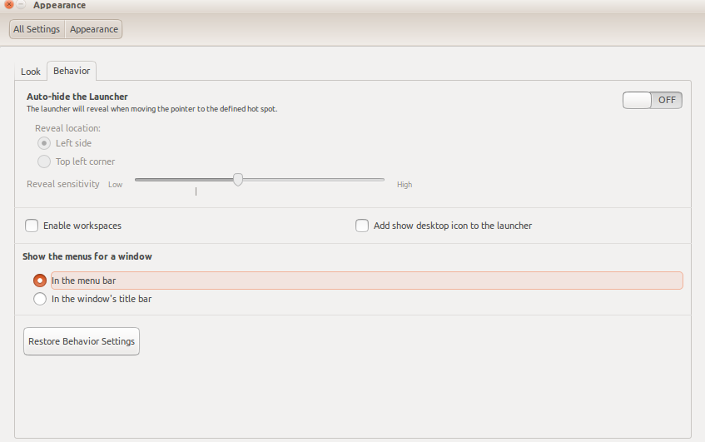The width and height of the screenshot is (705, 442).
Task: Minimize the Appearance window
Action: pyautogui.click(x=21, y=4)
